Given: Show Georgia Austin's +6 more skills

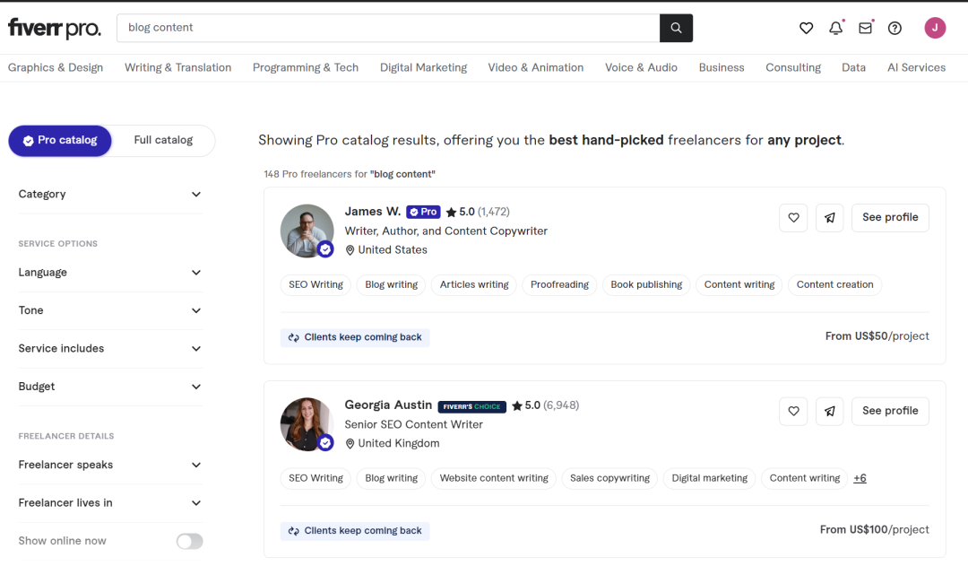Looking at the screenshot, I should tap(860, 478).
